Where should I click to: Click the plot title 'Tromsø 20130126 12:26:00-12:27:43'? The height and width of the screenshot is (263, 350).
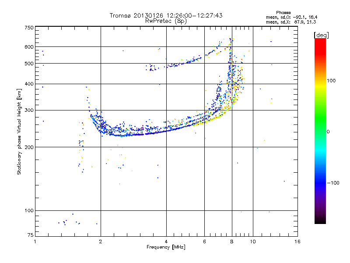pos(166,15)
